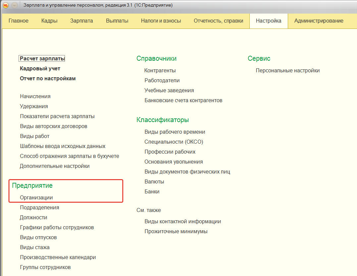
Task: Open the Подразделения directory
Action: pos(40,208)
